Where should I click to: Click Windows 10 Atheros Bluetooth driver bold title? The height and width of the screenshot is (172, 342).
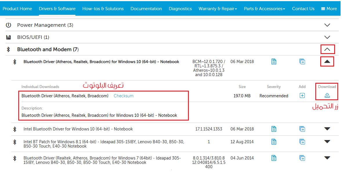coord(102,62)
